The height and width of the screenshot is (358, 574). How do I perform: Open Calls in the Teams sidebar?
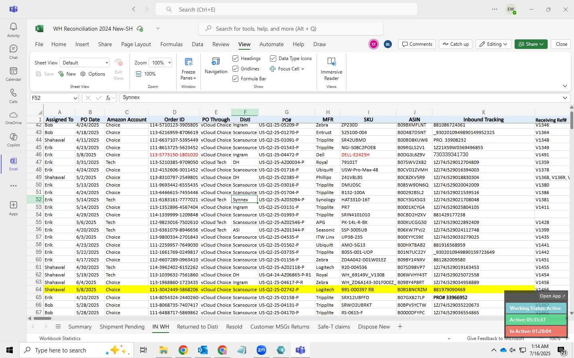13,96
